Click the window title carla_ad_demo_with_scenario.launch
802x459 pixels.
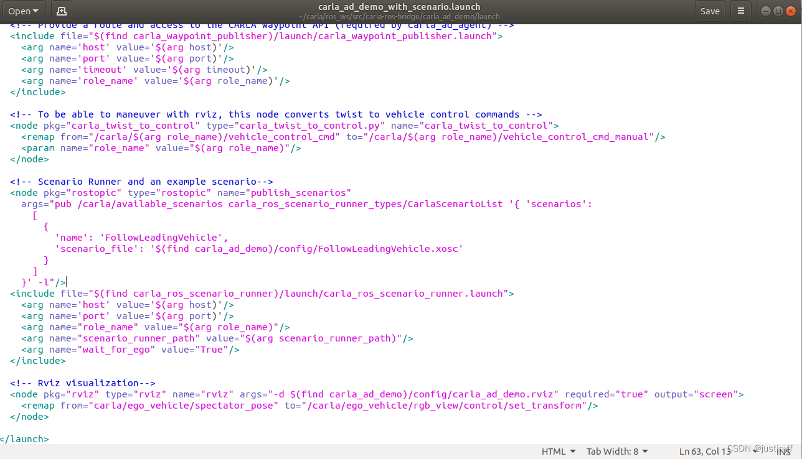click(x=399, y=7)
